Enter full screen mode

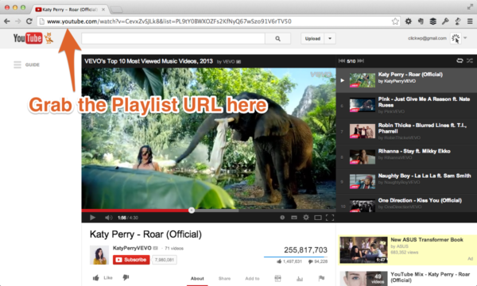330,218
